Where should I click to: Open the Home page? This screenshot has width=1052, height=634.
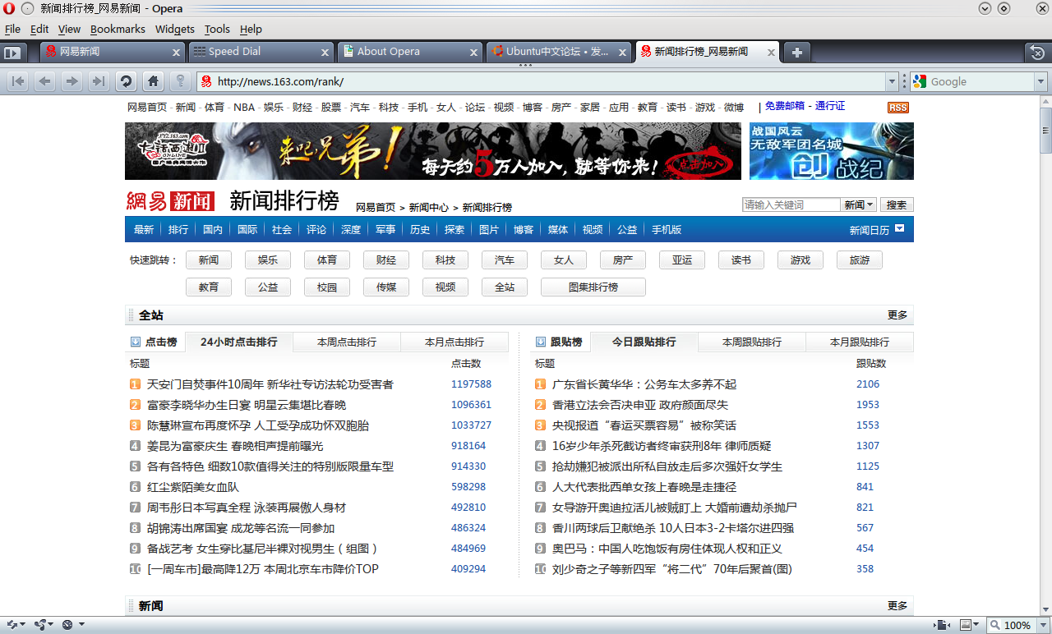[152, 81]
